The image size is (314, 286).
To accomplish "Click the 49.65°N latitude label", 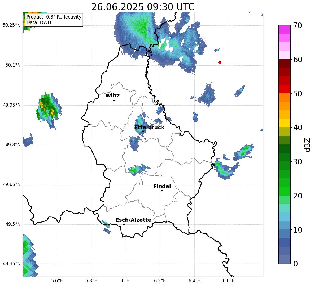I will point(12,184).
